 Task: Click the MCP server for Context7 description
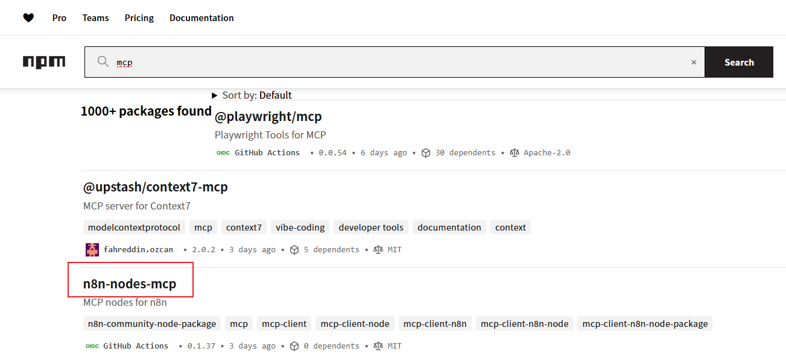coord(137,206)
